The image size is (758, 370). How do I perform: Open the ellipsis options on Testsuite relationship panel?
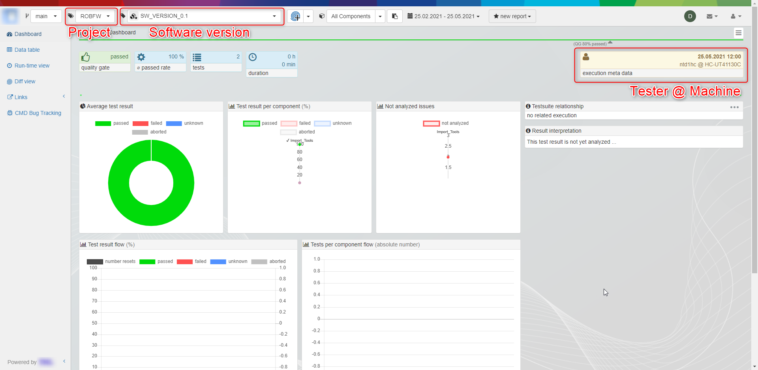[x=735, y=107]
